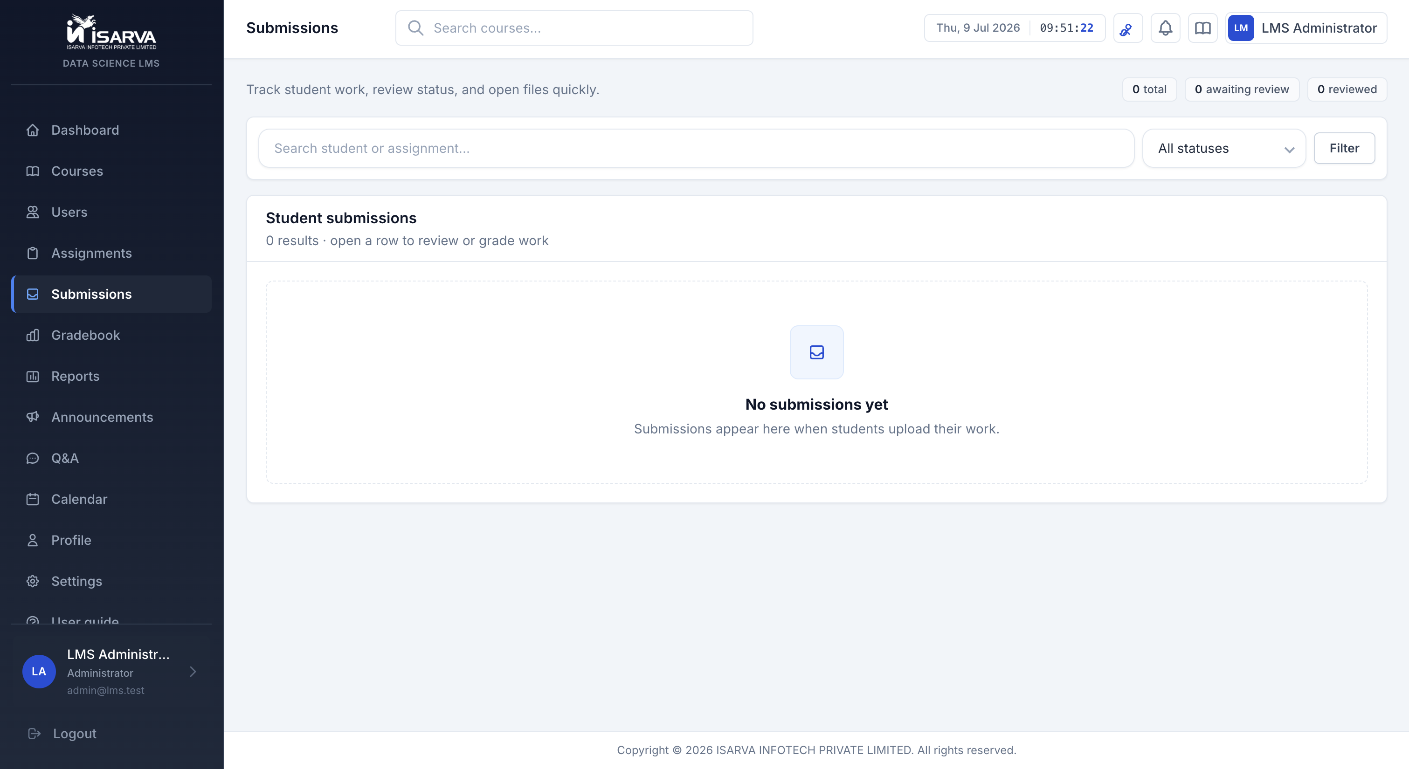Open Profile page link
1409x769 pixels.
point(111,540)
